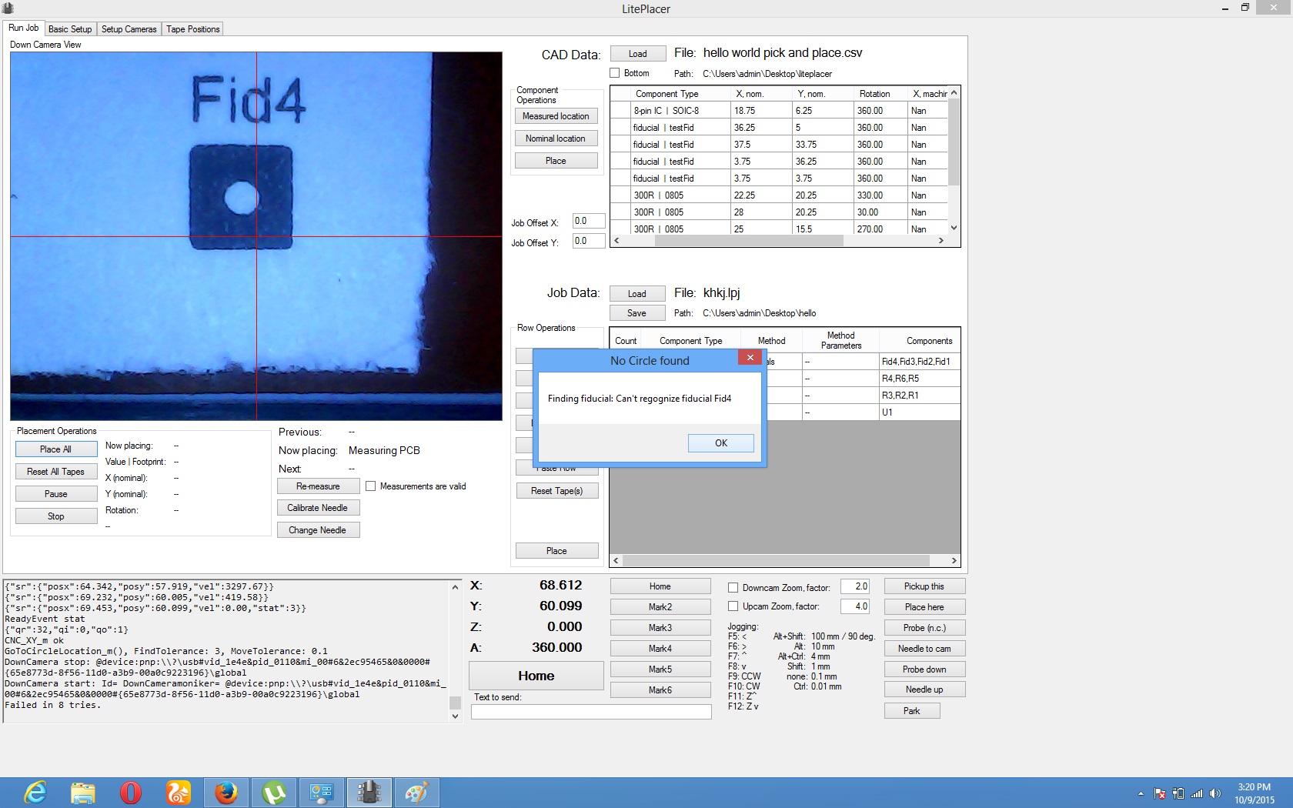Click the Nominal location button
The image size is (1293, 808).
[556, 139]
